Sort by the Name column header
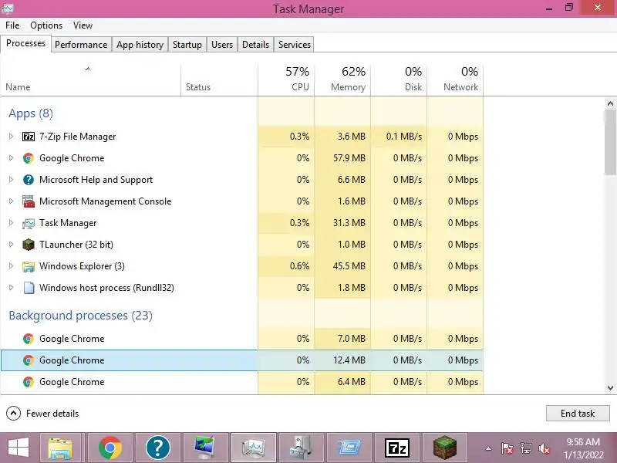Viewport: 617px width, 463px height. [90, 80]
